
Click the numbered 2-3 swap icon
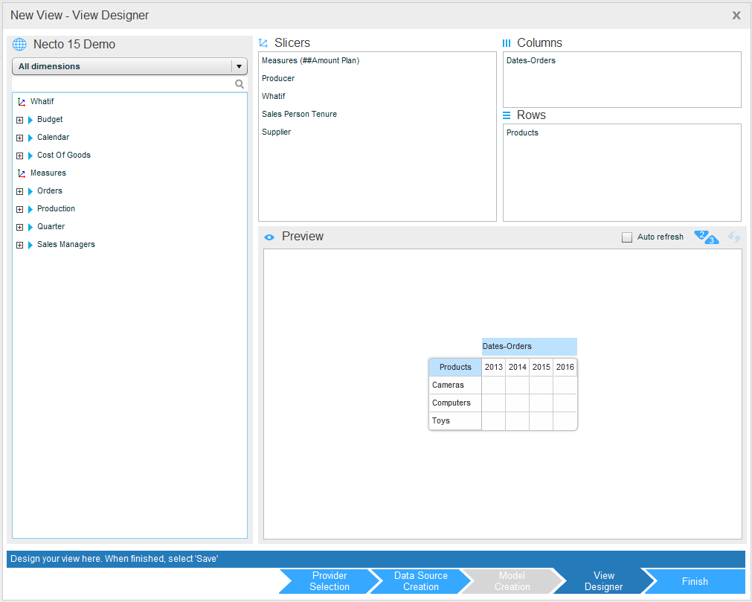pyautogui.click(x=706, y=237)
